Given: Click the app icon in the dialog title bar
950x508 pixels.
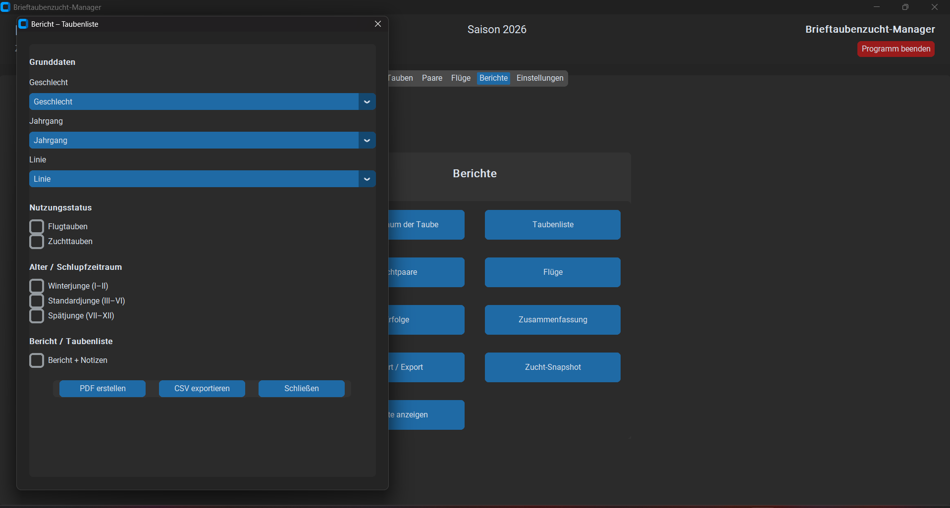Looking at the screenshot, I should [x=23, y=24].
